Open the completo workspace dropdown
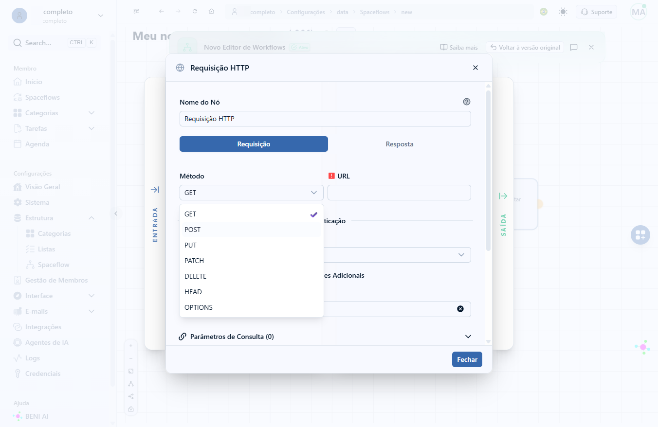 (x=57, y=16)
